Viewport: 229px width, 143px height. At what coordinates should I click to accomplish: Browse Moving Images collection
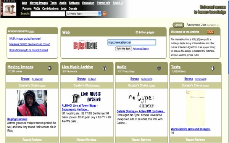25,79
